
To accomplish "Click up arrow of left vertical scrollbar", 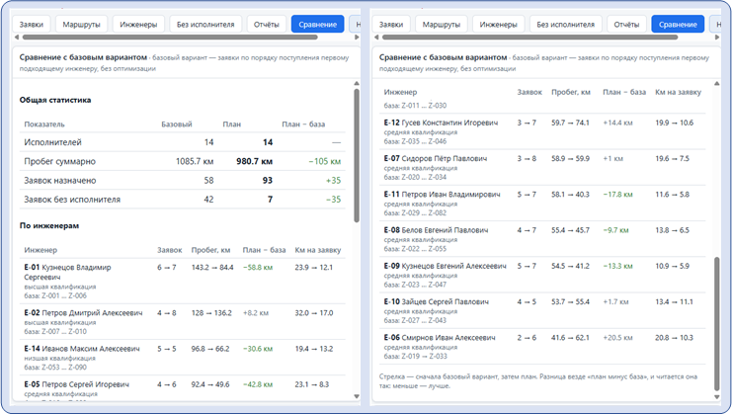I will point(357,83).
